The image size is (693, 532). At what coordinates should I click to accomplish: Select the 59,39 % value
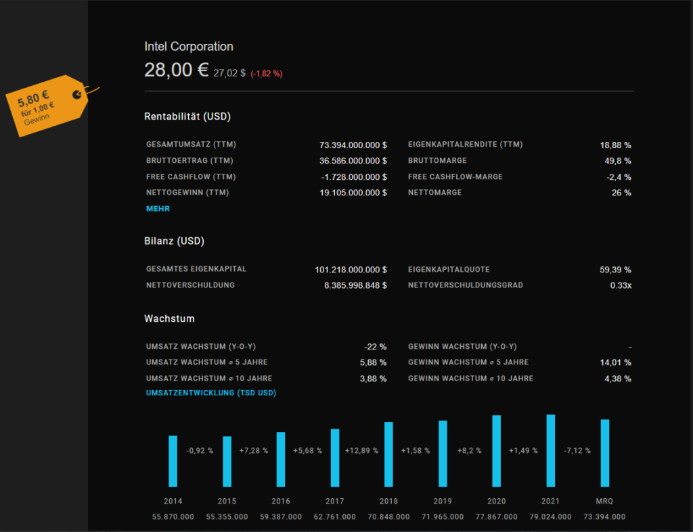tap(616, 270)
